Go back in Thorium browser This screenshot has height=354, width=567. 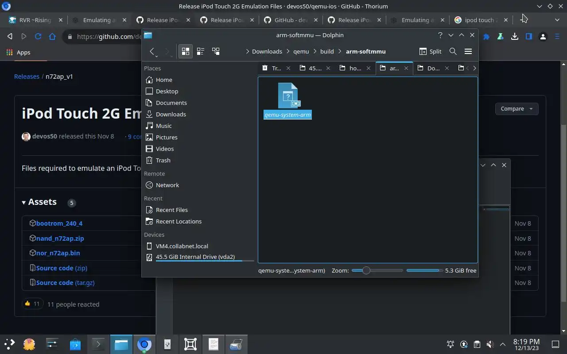[x=10, y=36]
